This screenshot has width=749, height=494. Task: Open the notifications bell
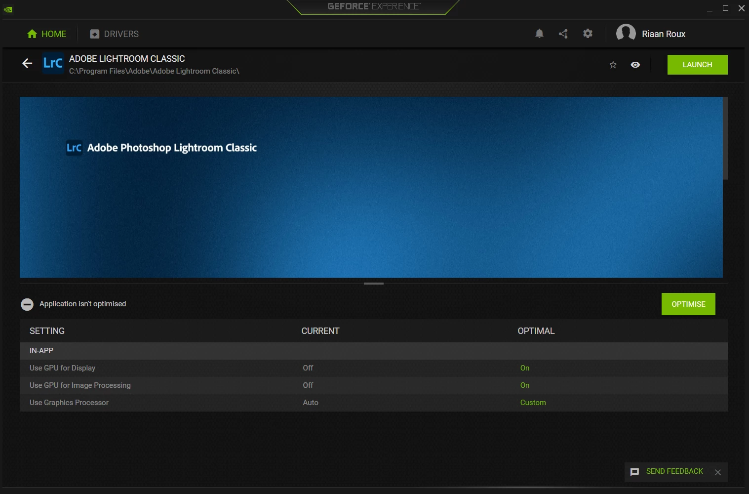[539, 34]
